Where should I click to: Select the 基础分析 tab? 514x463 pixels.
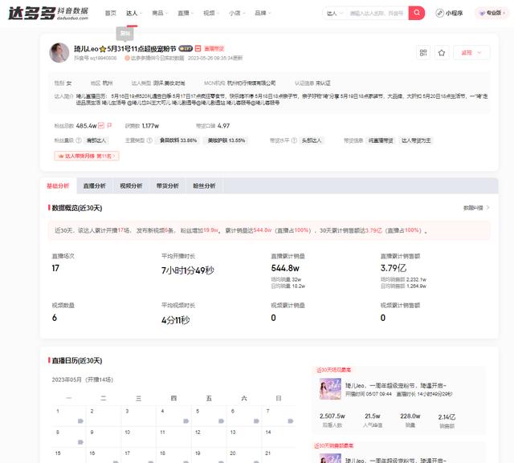pyautogui.click(x=58, y=185)
